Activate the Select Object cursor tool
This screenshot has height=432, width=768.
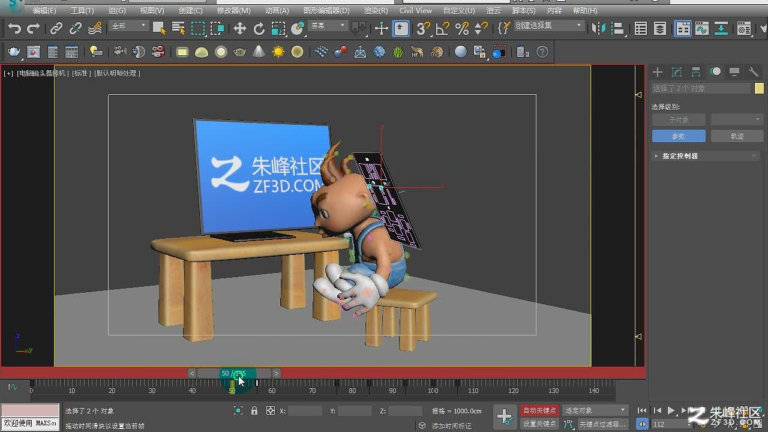pos(159,28)
